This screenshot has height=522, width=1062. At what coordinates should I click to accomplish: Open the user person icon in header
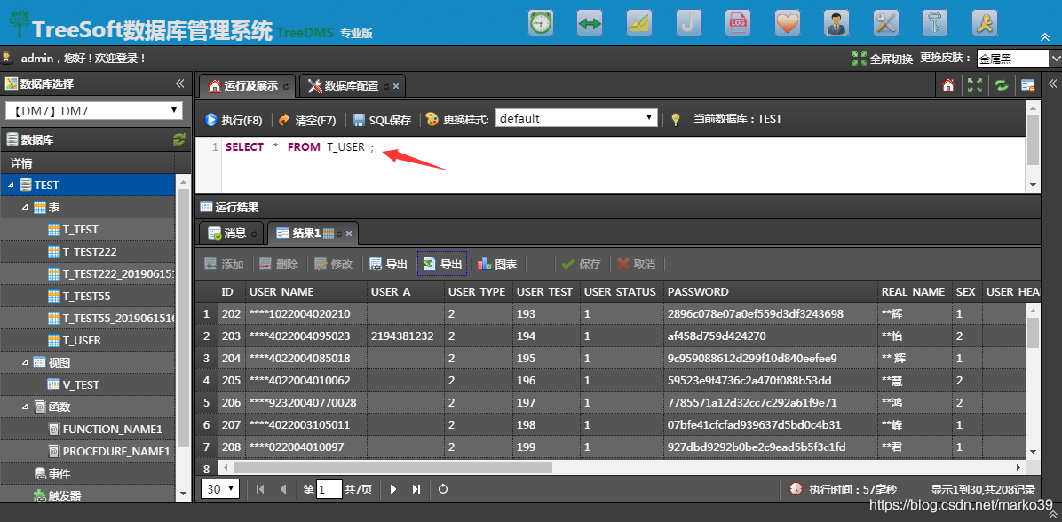point(836,23)
